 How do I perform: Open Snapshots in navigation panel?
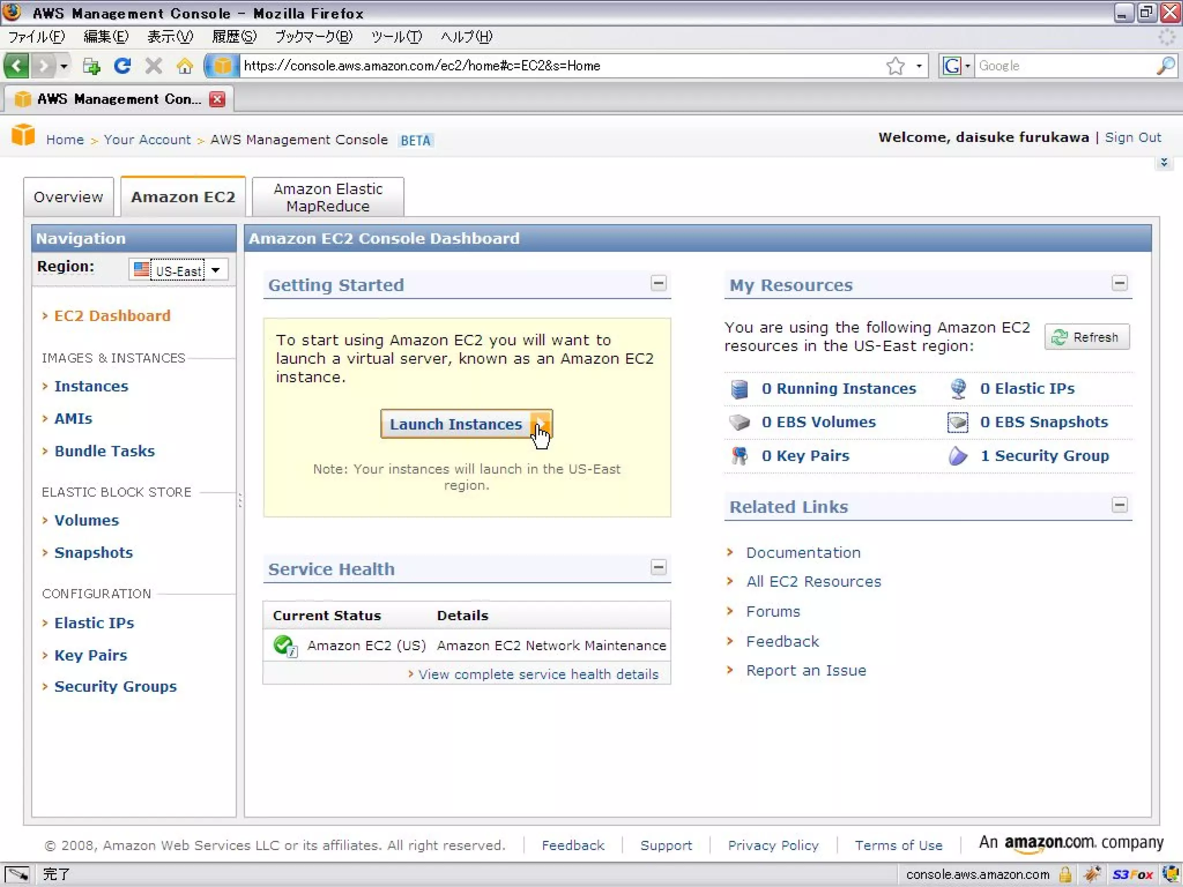[94, 552]
